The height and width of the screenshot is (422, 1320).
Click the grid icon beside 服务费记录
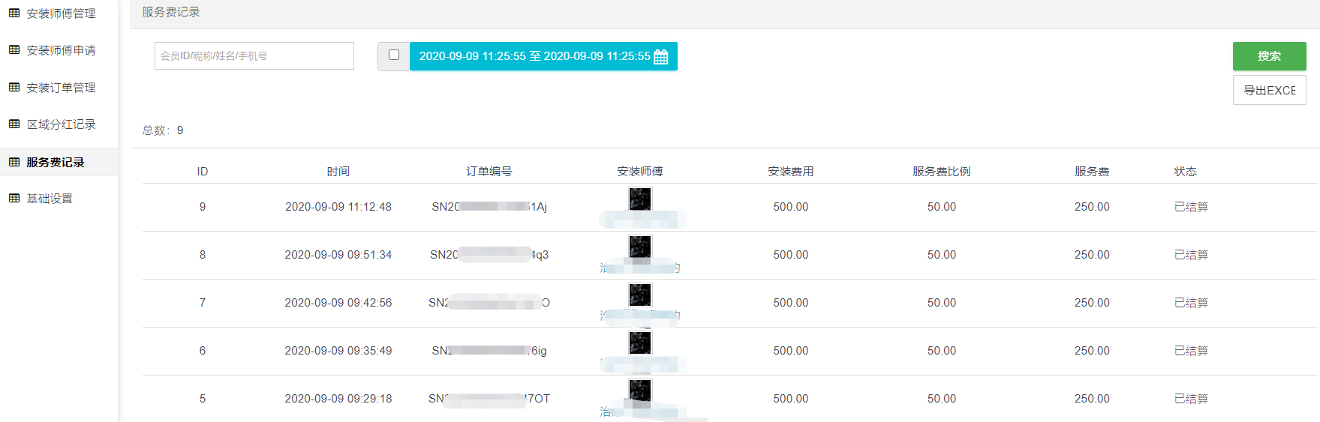[14, 162]
